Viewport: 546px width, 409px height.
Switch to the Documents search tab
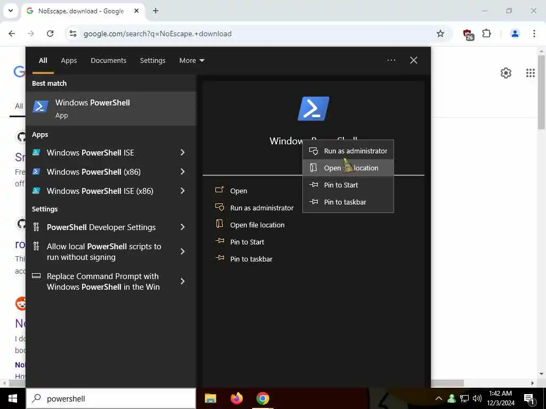(108, 61)
